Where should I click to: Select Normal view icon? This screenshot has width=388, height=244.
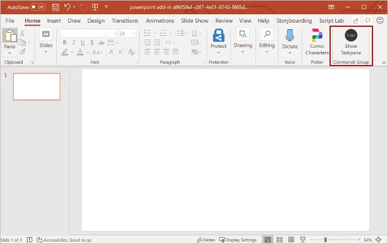[x=268, y=240]
